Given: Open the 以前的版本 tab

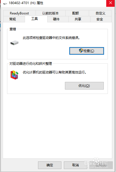Looking at the screenshot, I should (x=51, y=13).
